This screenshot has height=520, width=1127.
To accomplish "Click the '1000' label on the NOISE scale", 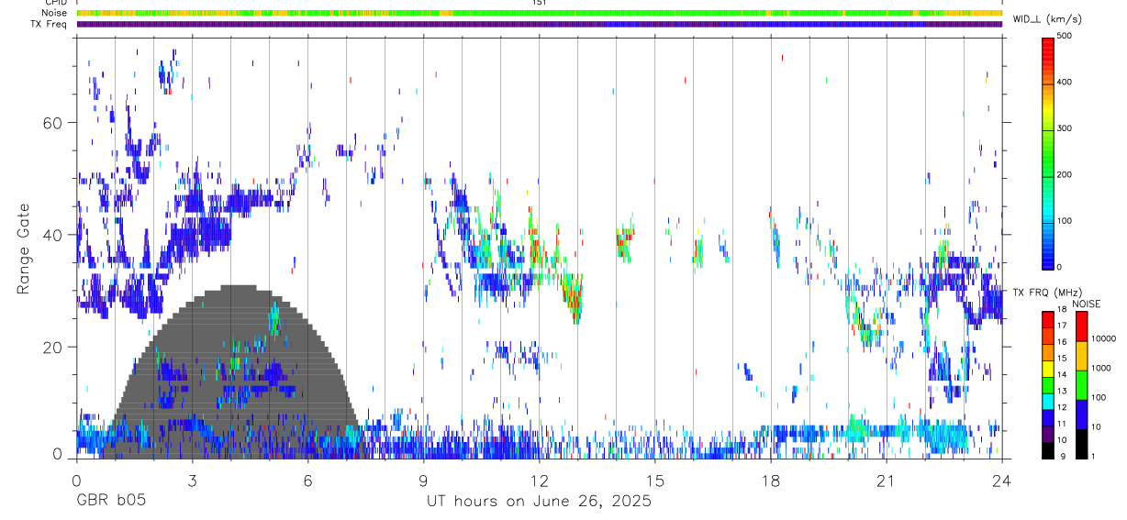I will coord(1100,368).
